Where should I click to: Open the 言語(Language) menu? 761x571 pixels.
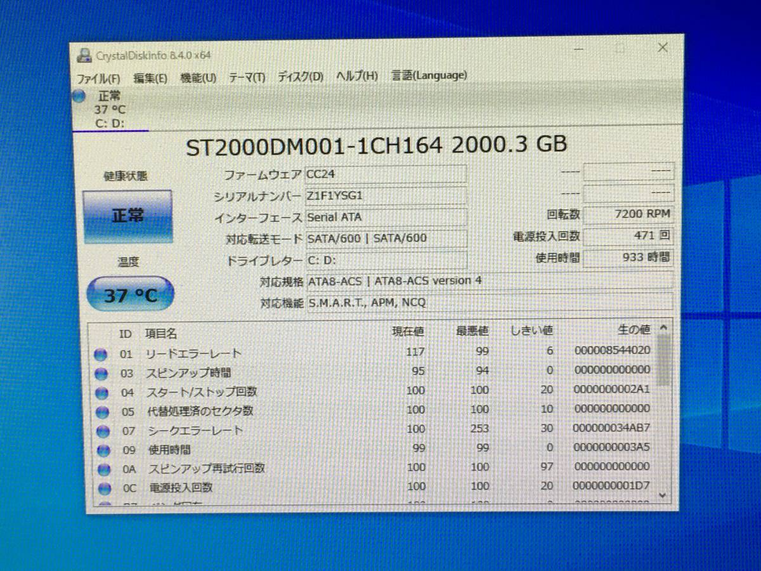point(429,75)
